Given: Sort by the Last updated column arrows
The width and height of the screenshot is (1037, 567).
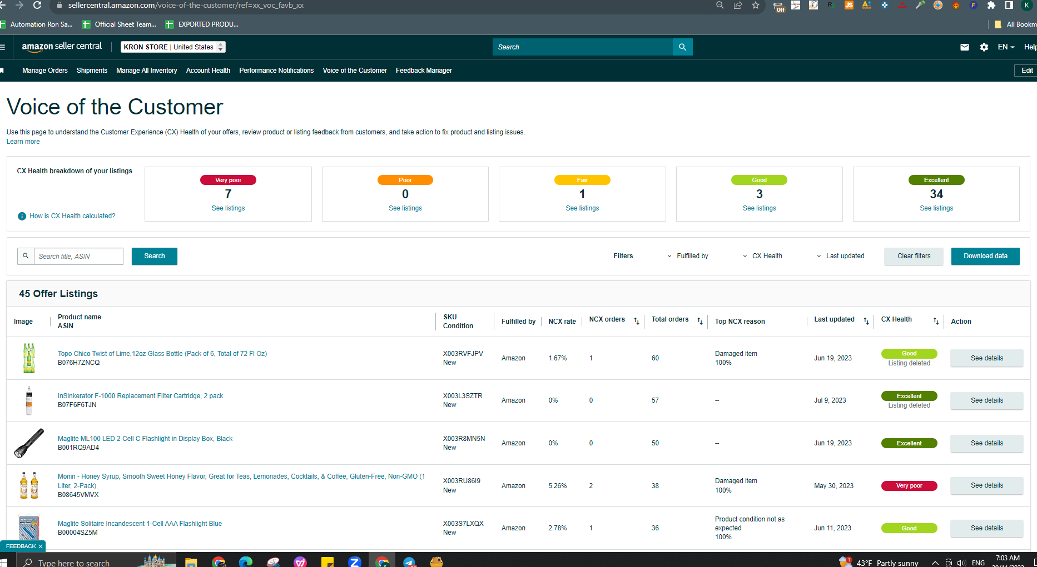Looking at the screenshot, I should tap(866, 321).
